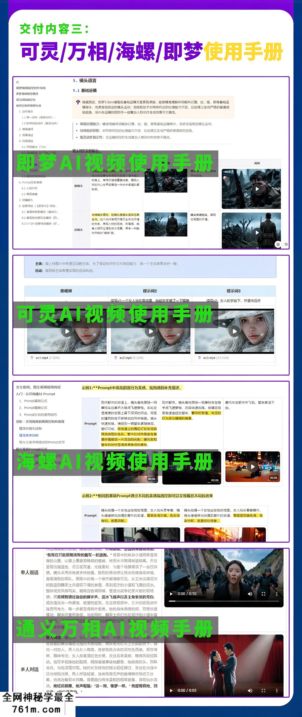Open '文生视频、图生视频使用教程' in Hailuo sidebar

(39, 387)
